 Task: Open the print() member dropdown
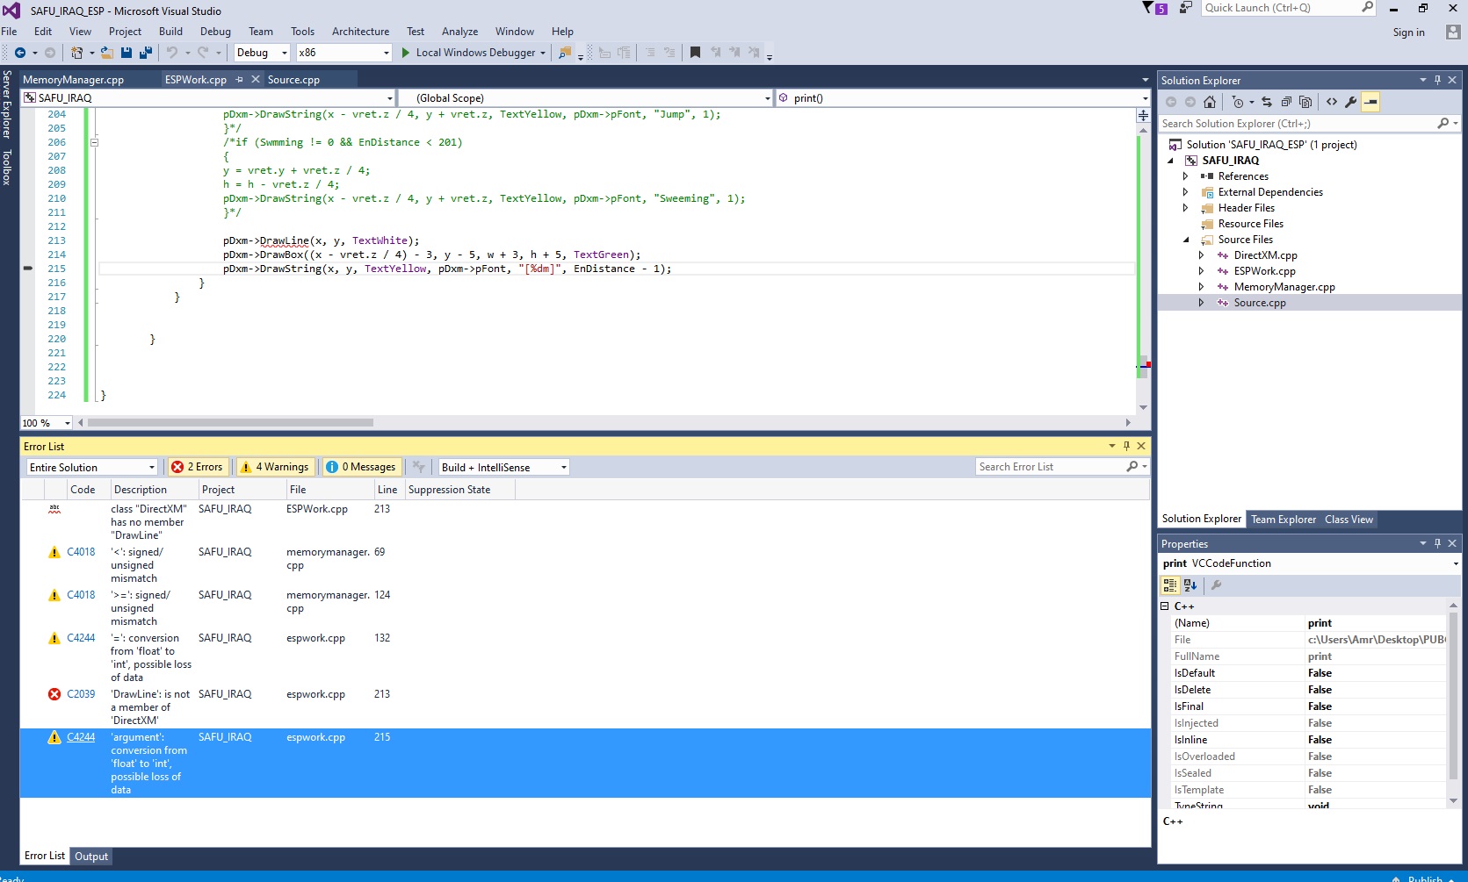point(963,98)
